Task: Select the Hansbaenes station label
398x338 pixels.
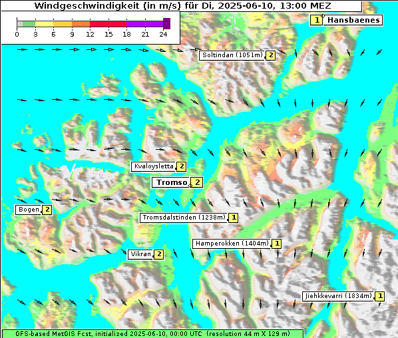Action: click(353, 20)
